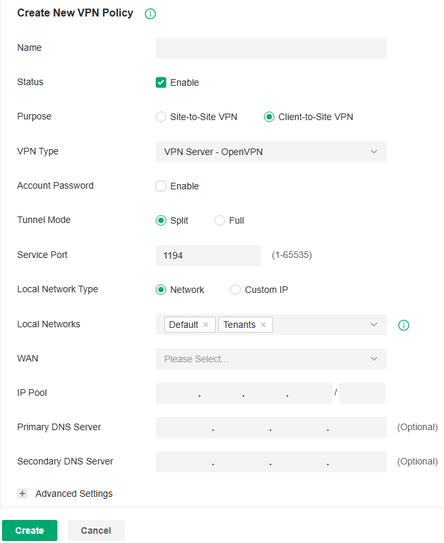Open the VPN Server - OpenVPN selector
The image size is (444, 543).
pyautogui.click(x=270, y=151)
